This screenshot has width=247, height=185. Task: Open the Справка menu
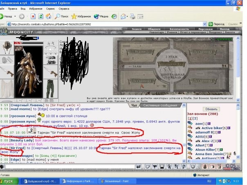[x=64, y=9]
